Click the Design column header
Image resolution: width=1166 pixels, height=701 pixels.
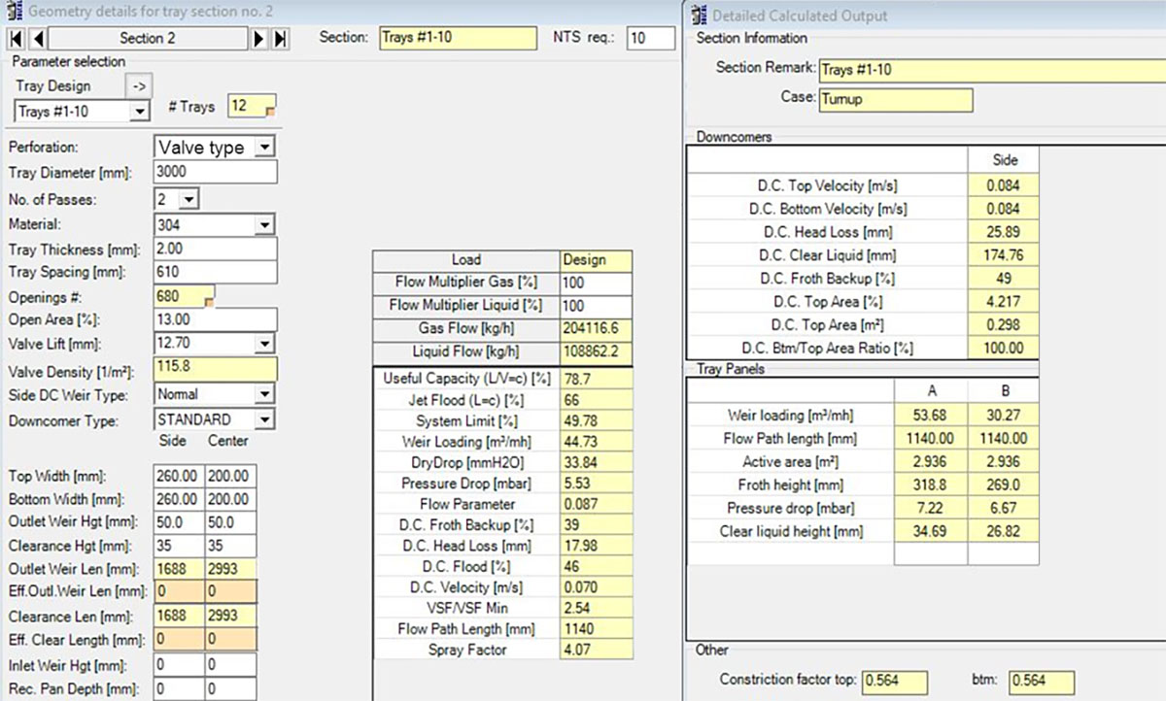[x=596, y=260]
